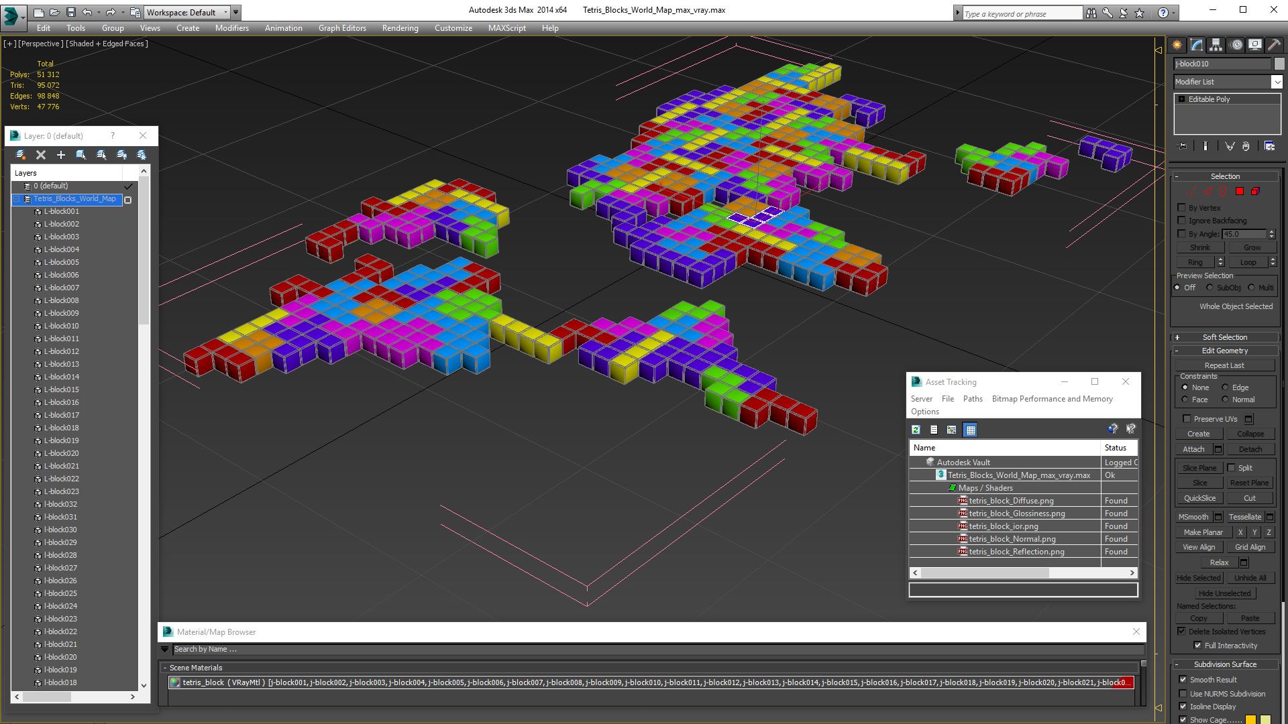Click the Project Folder icon in quick access toolbar
The image size is (1288, 724).
(136, 12)
